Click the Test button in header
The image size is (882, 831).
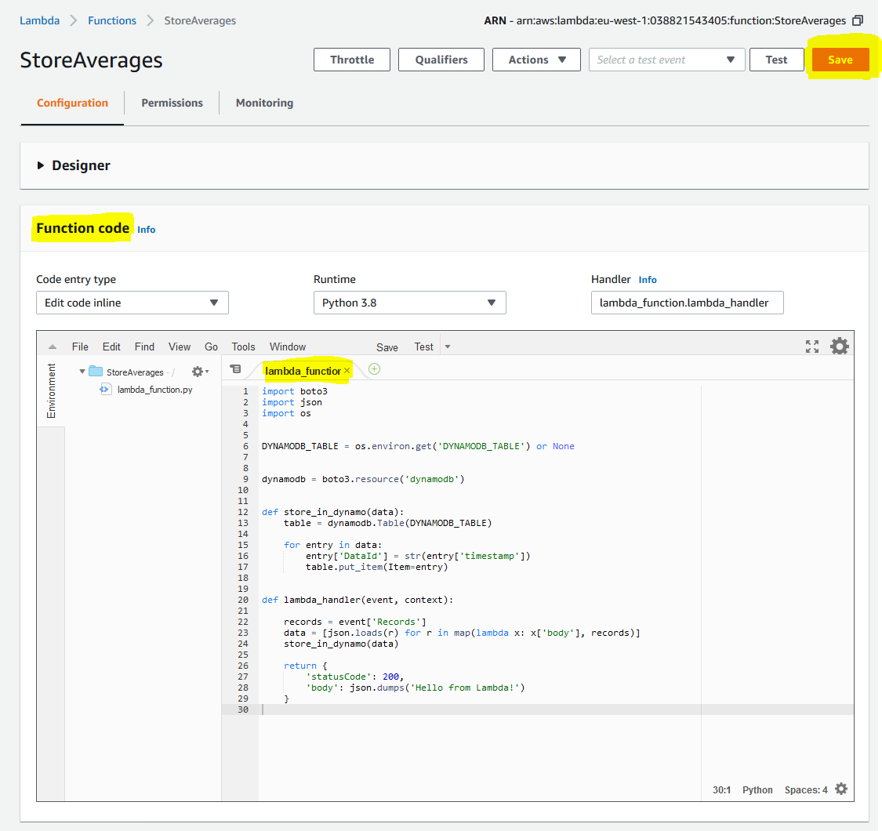tap(776, 60)
